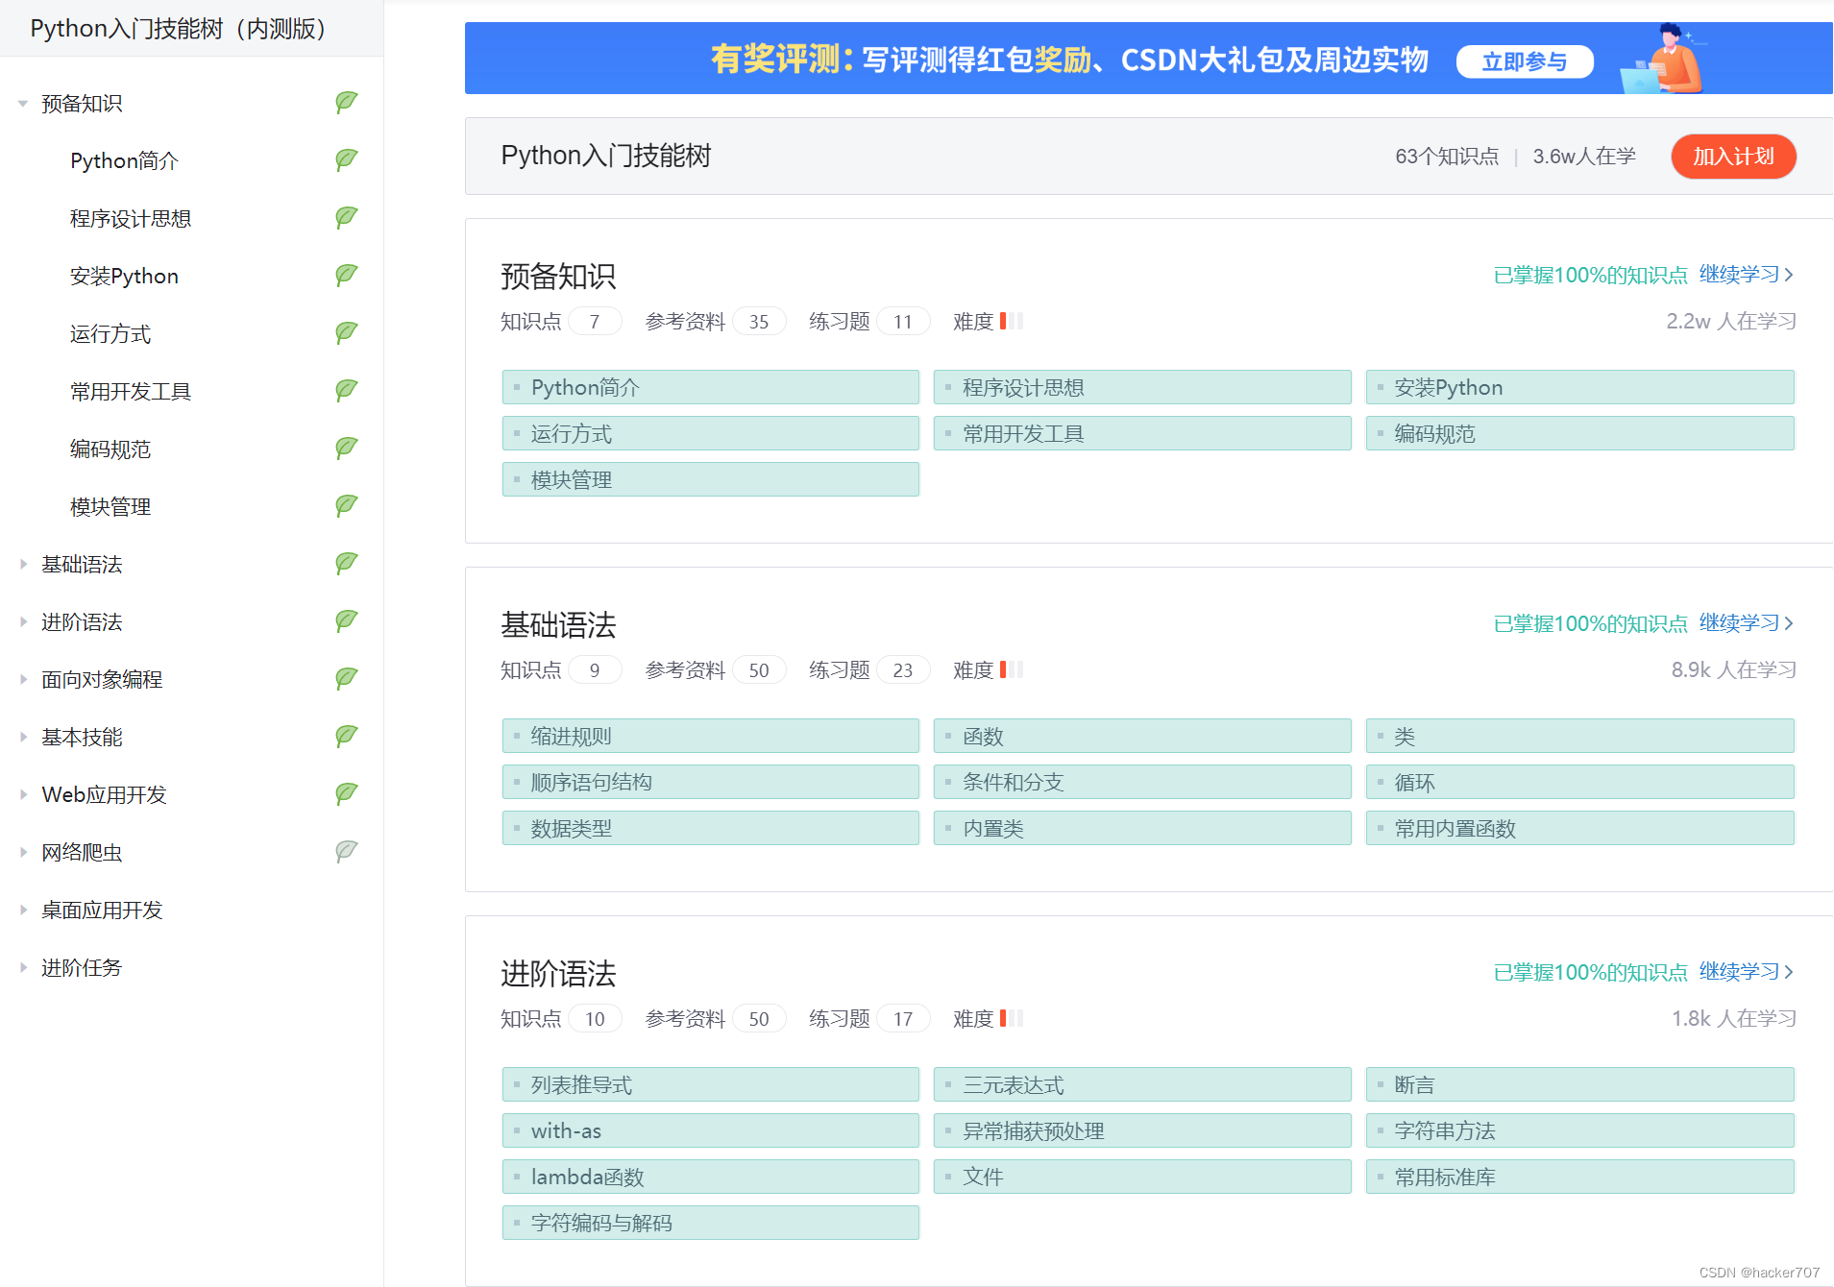Click leaf icon beside 基础语法 sidebar row
The width and height of the screenshot is (1834, 1287).
(x=347, y=563)
